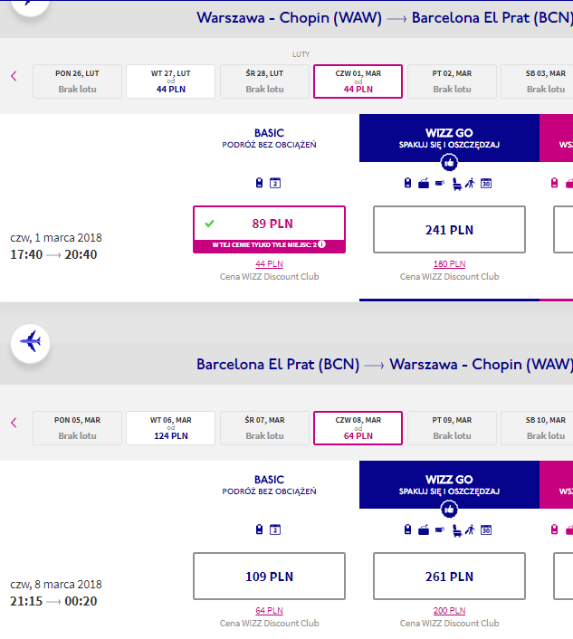Click the info icon on seats-left banner
Screen dimensions: 573x639
point(321,244)
